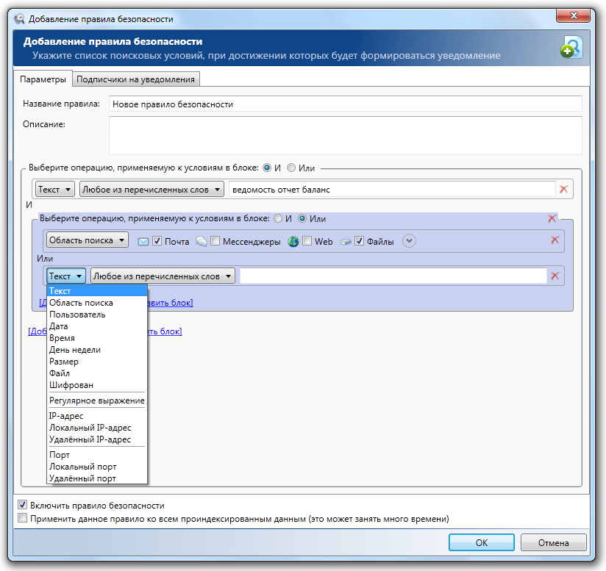Viewport: 606px width, 571px height.
Task: Open the nested 'Любое из перечисленных слов' dropdown
Action: pos(163,276)
